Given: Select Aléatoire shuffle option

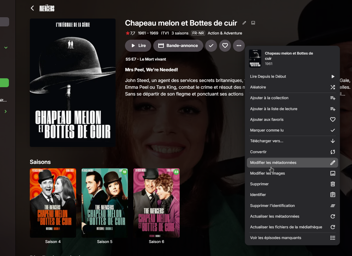Looking at the screenshot, I should (x=292, y=87).
